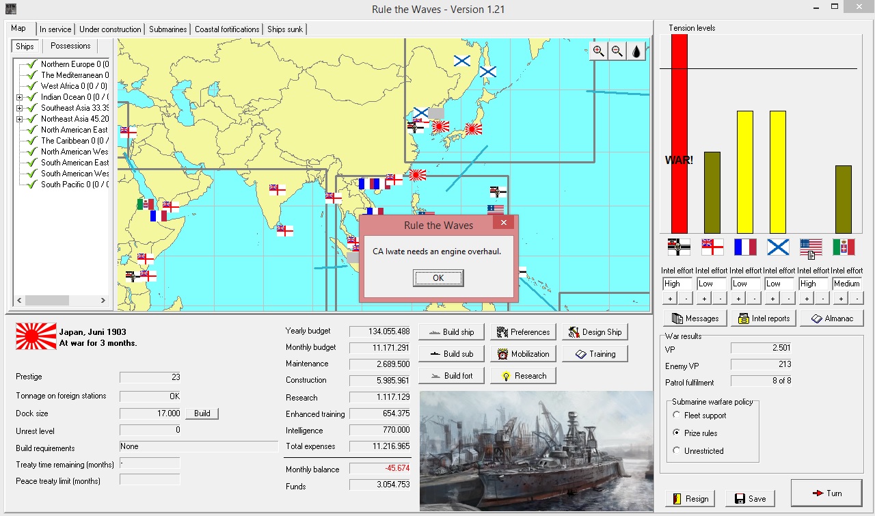Save the game
Viewport: 875px width, 516px height.
[751, 499]
